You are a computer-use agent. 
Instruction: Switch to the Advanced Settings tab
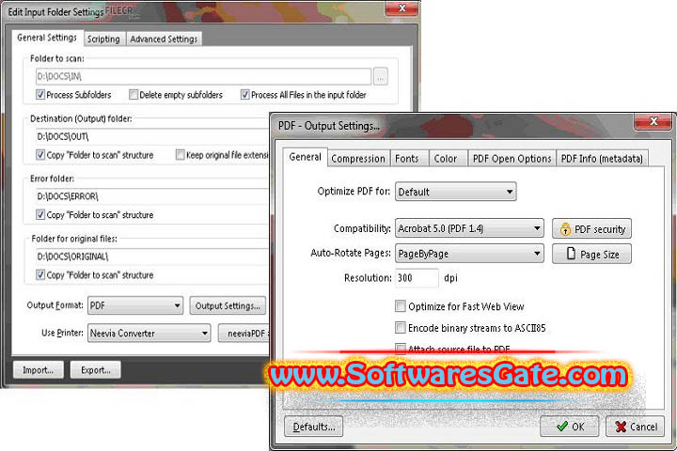click(x=164, y=39)
